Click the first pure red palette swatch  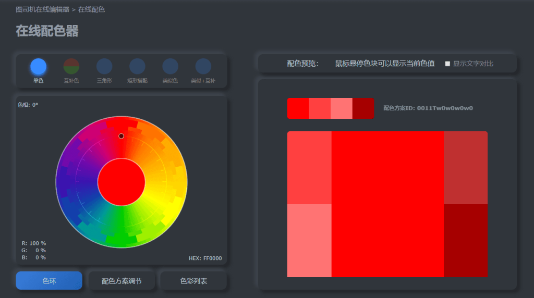298,108
